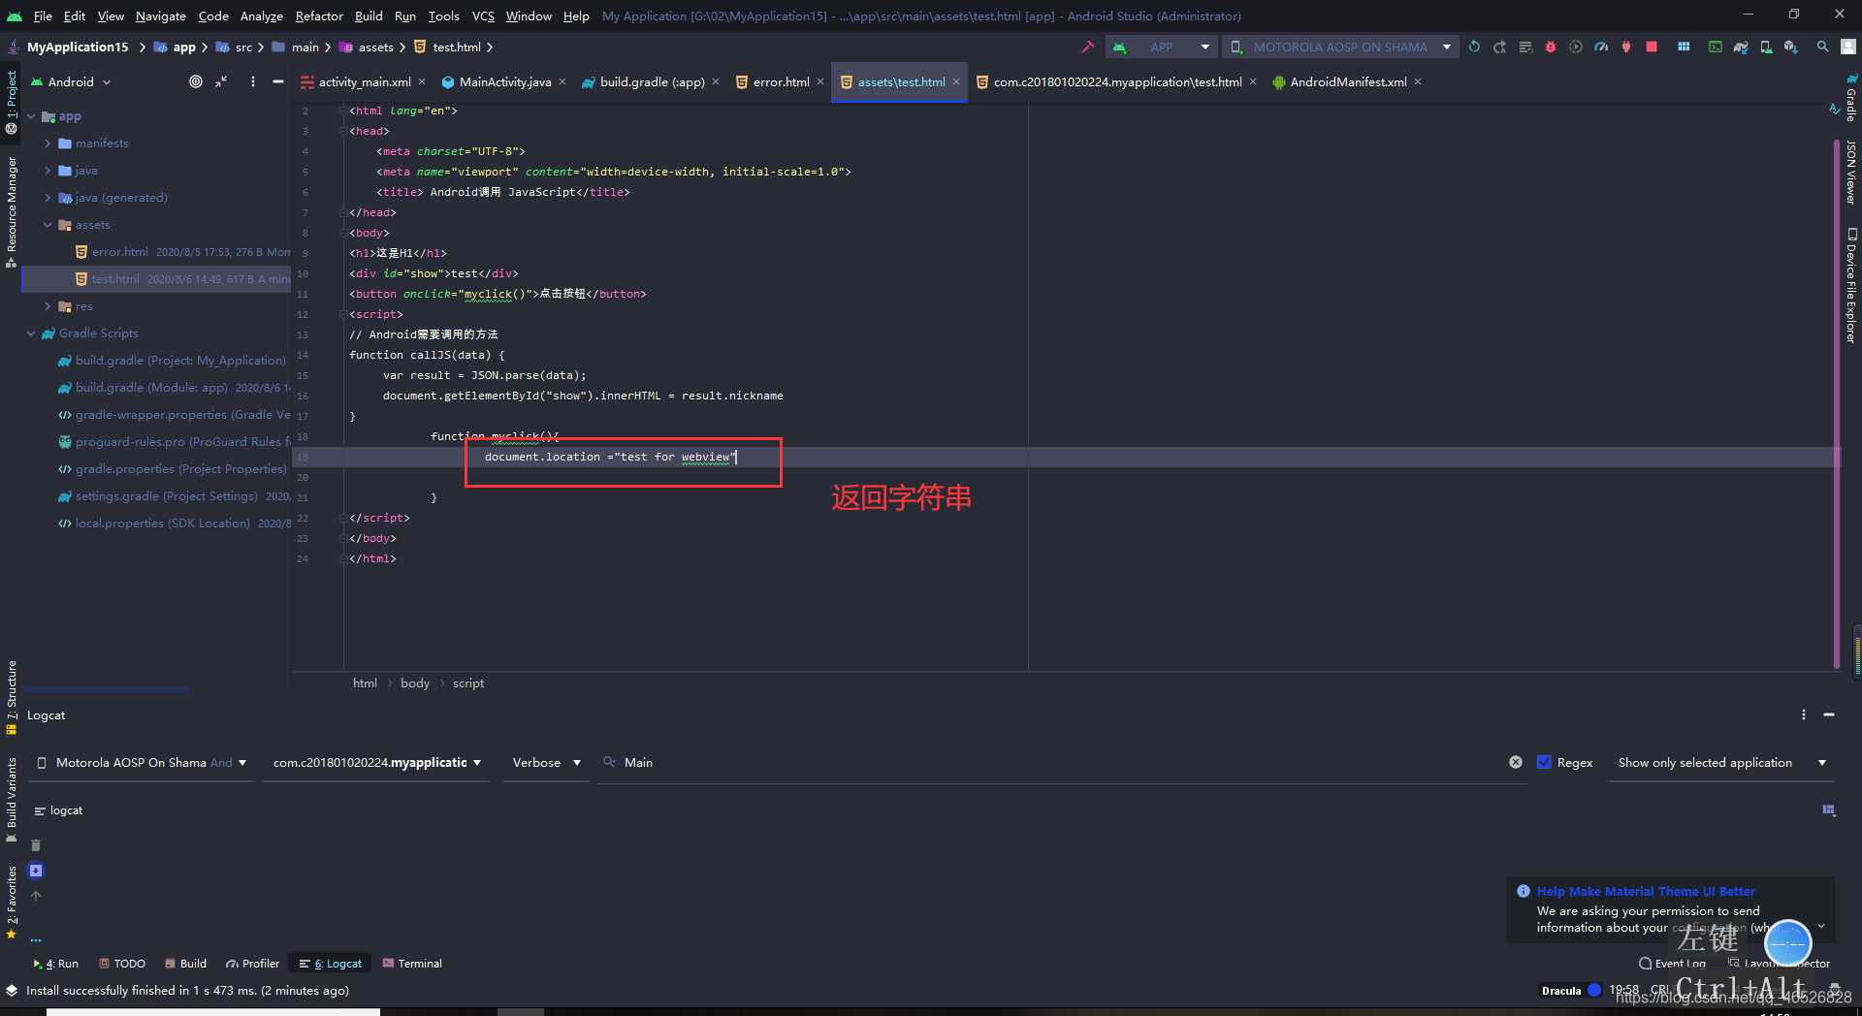Toggle the Gradle side panel tab

click(x=1850, y=99)
